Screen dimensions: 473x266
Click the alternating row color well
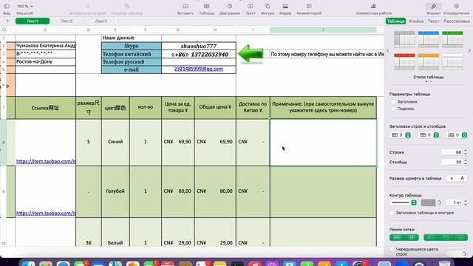coord(453,254)
